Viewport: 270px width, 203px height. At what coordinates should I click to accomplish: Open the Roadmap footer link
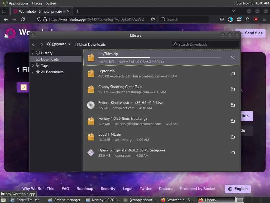(x=85, y=189)
